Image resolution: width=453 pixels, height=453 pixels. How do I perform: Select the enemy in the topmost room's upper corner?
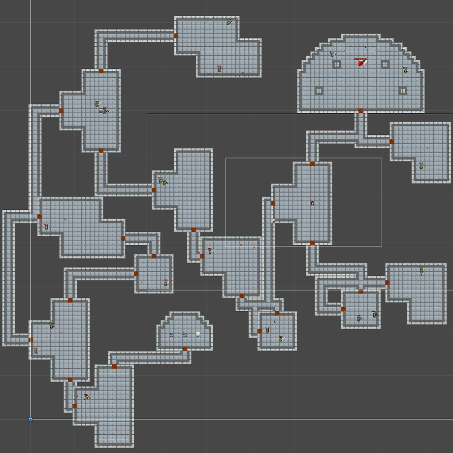point(229,22)
